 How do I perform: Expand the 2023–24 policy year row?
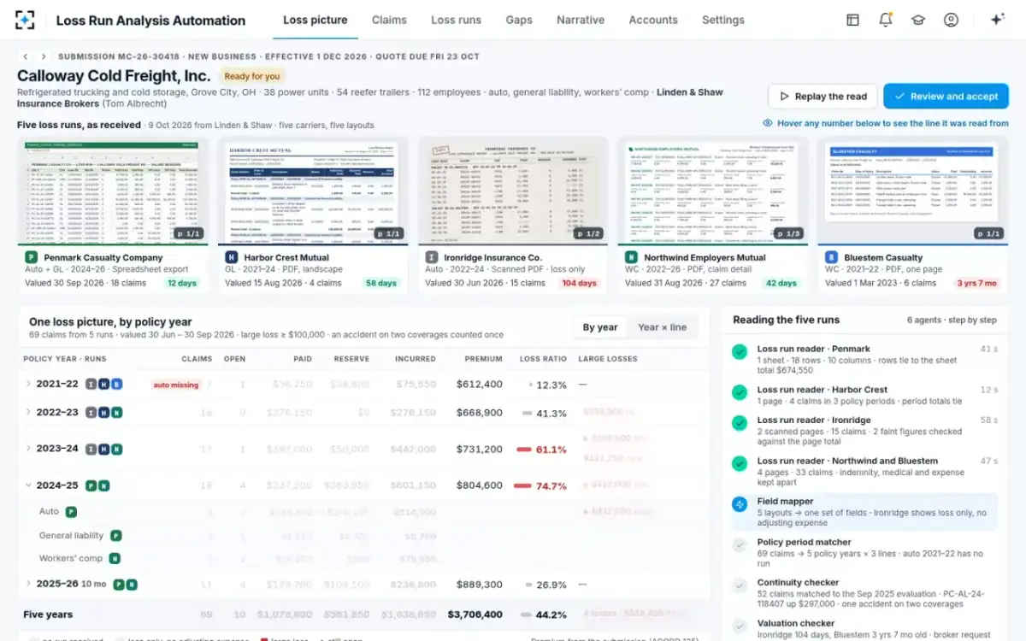pyautogui.click(x=28, y=449)
